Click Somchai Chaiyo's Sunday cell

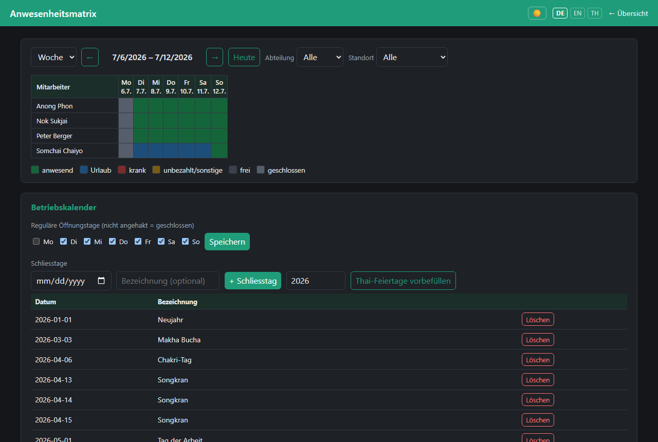coord(219,151)
